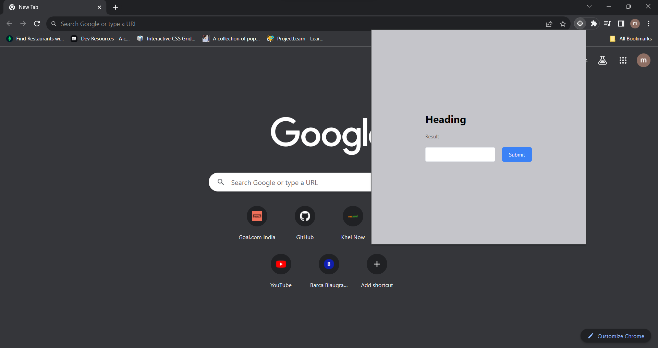Click the Customize Chrome button
The image size is (658, 348).
pyautogui.click(x=616, y=336)
